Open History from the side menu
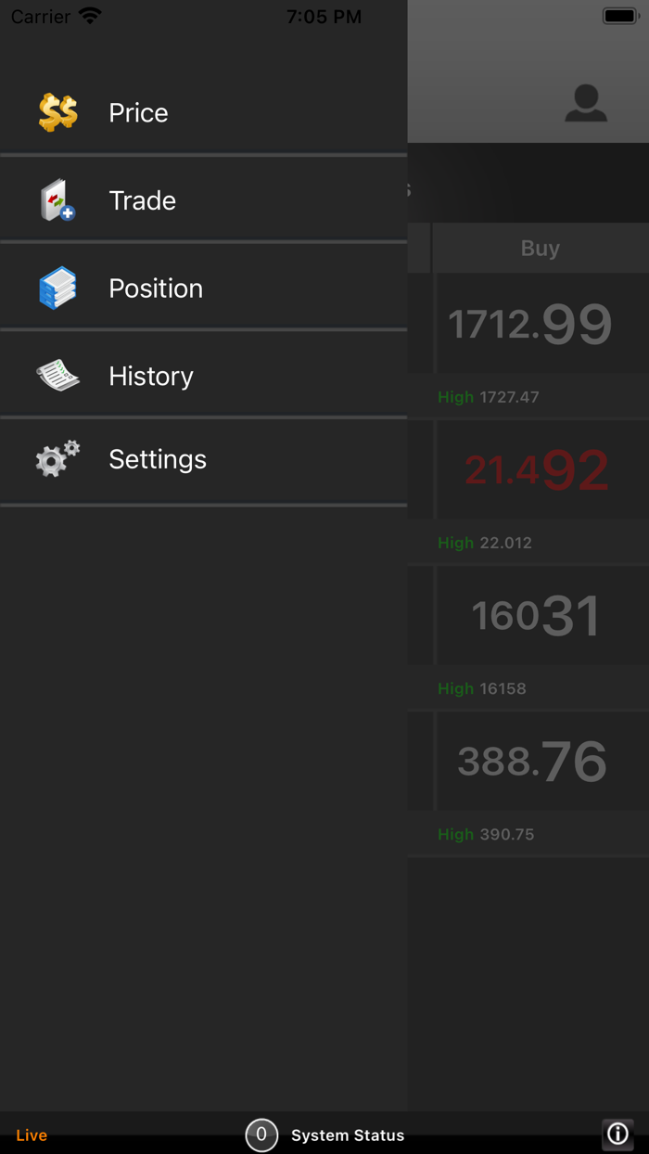Image resolution: width=649 pixels, height=1154 pixels. 151,376
